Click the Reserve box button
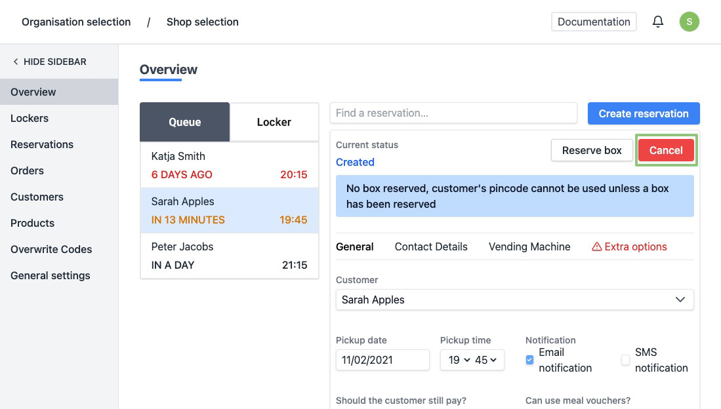The height and width of the screenshot is (409, 721). tap(591, 150)
